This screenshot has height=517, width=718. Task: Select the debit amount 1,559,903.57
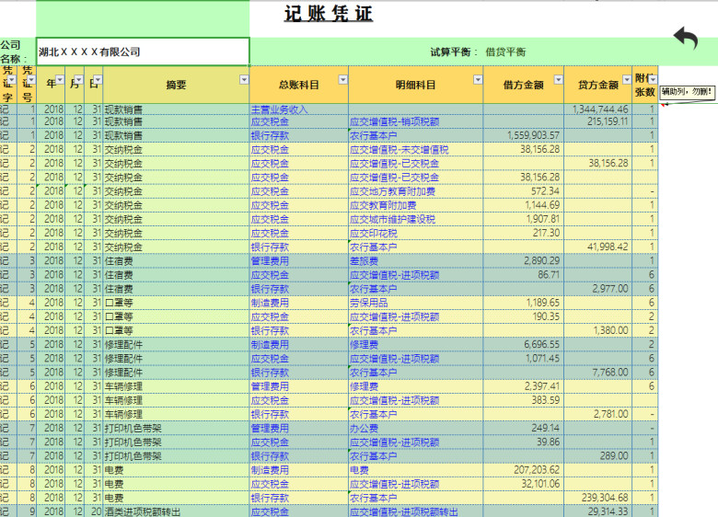pos(524,135)
